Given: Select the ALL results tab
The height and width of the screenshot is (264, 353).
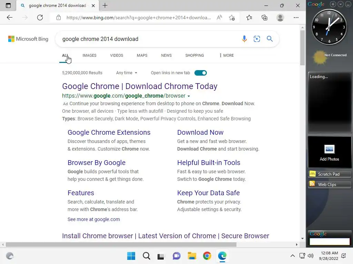Looking at the screenshot, I should pyautogui.click(x=65, y=55).
